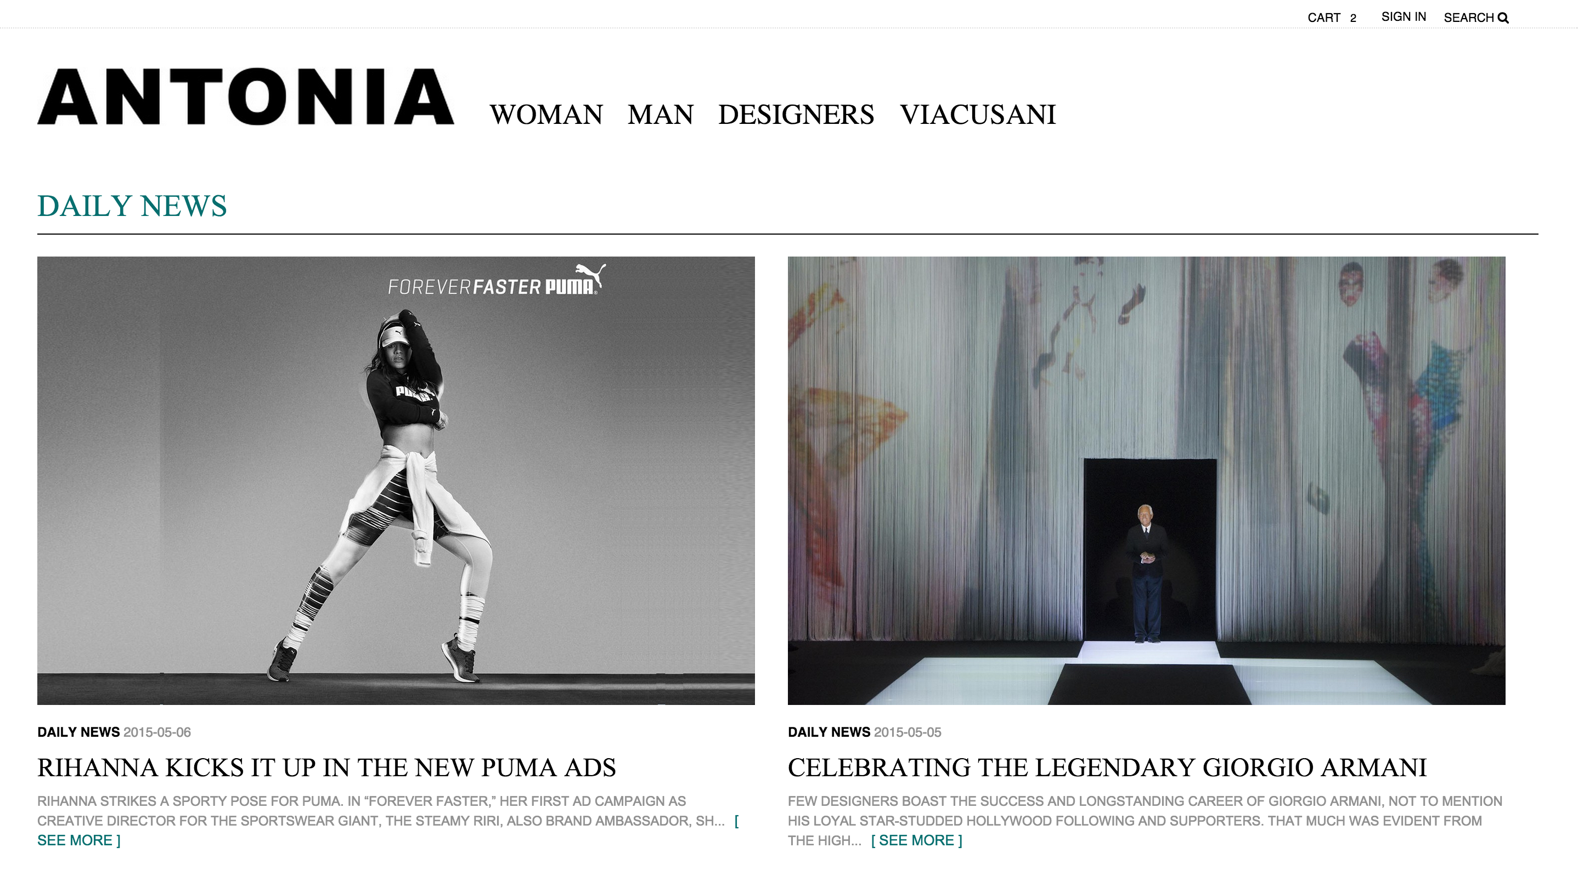Click the ANTONIA logo
Viewport: 1578px width, 876px height.
(246, 96)
